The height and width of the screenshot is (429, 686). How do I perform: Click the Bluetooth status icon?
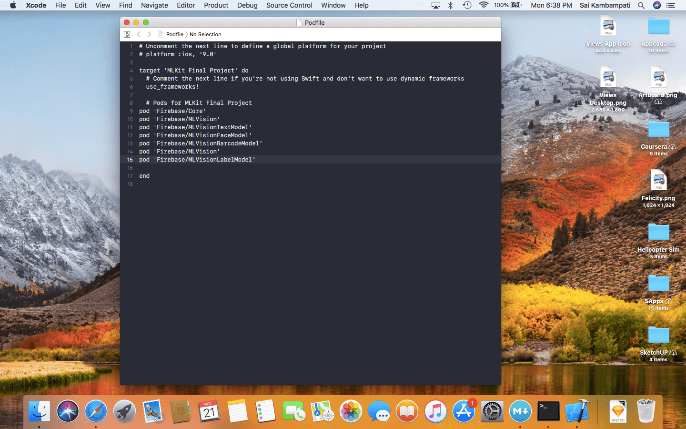pyautogui.click(x=450, y=5)
